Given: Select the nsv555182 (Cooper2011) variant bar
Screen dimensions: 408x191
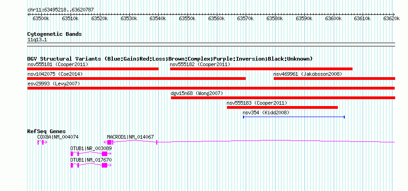Looking at the screenshot, I should click(261, 69).
